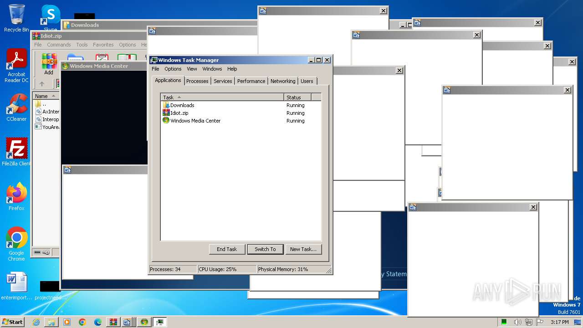
Task: Click the Switch To button
Action: [x=265, y=249]
